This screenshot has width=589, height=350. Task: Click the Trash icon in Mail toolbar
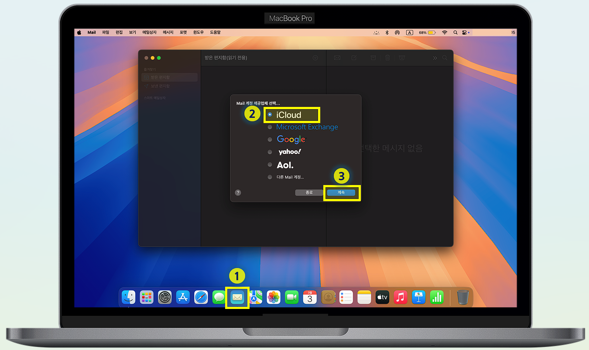(x=387, y=58)
